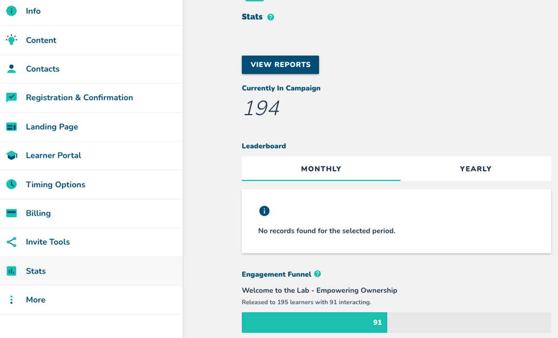Viewport: 558px width, 338px height.
Task: Click the Registration & Confirmation chat-check icon
Action: [x=12, y=98]
